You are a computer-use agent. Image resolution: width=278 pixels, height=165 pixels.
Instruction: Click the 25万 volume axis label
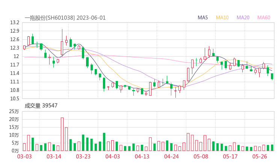pos(14,111)
